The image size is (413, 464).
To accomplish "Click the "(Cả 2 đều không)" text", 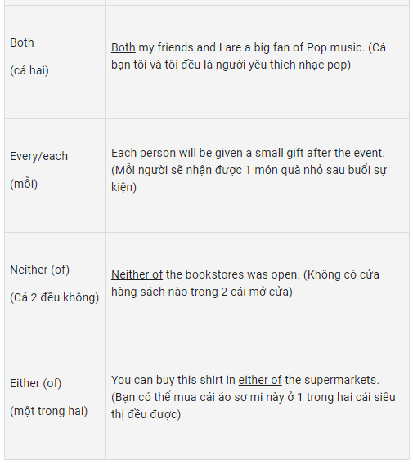I will pyautogui.click(x=55, y=297).
